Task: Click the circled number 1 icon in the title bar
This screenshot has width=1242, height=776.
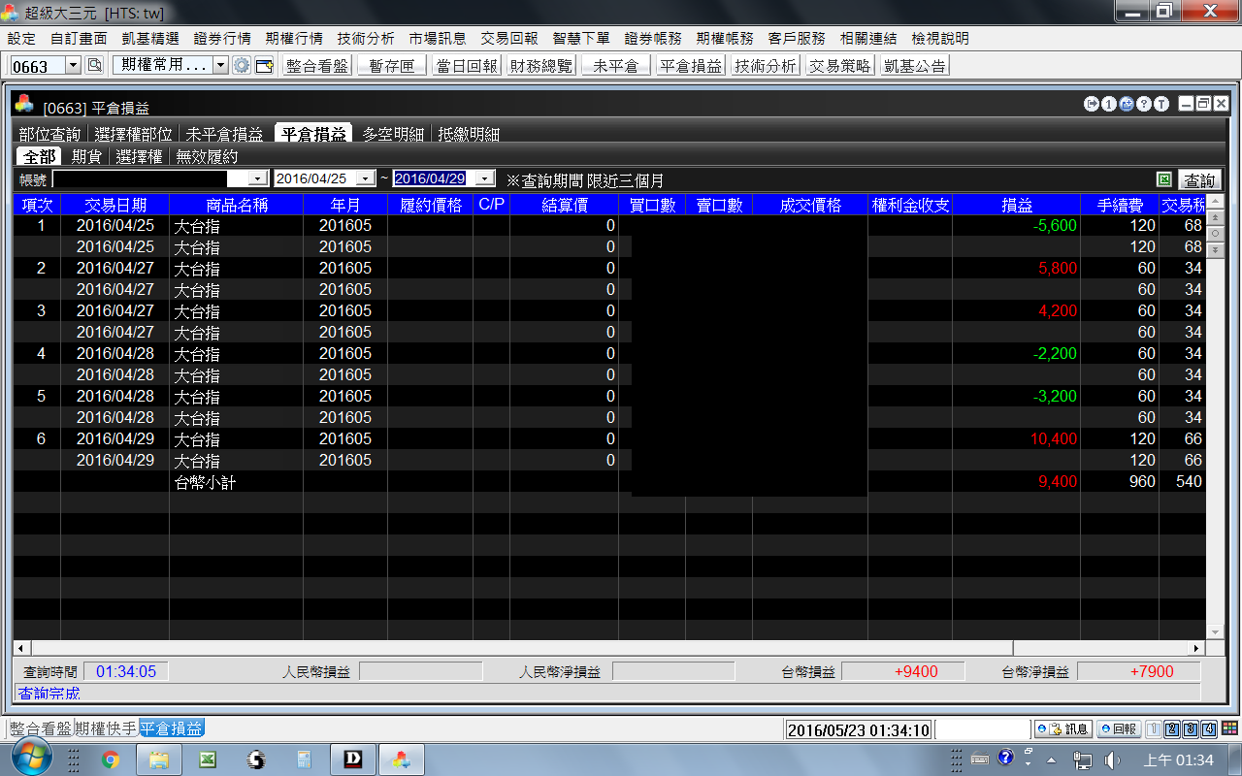Action: (x=1109, y=104)
